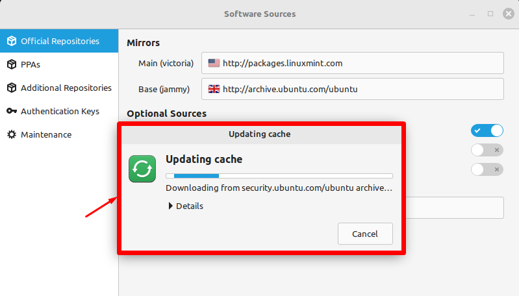
Task: Click the PPAs package icon
Action: tap(11, 64)
